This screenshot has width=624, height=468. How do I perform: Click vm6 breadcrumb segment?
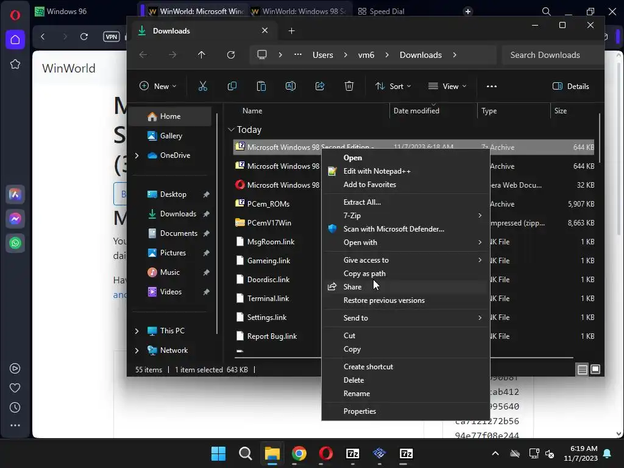[366, 55]
